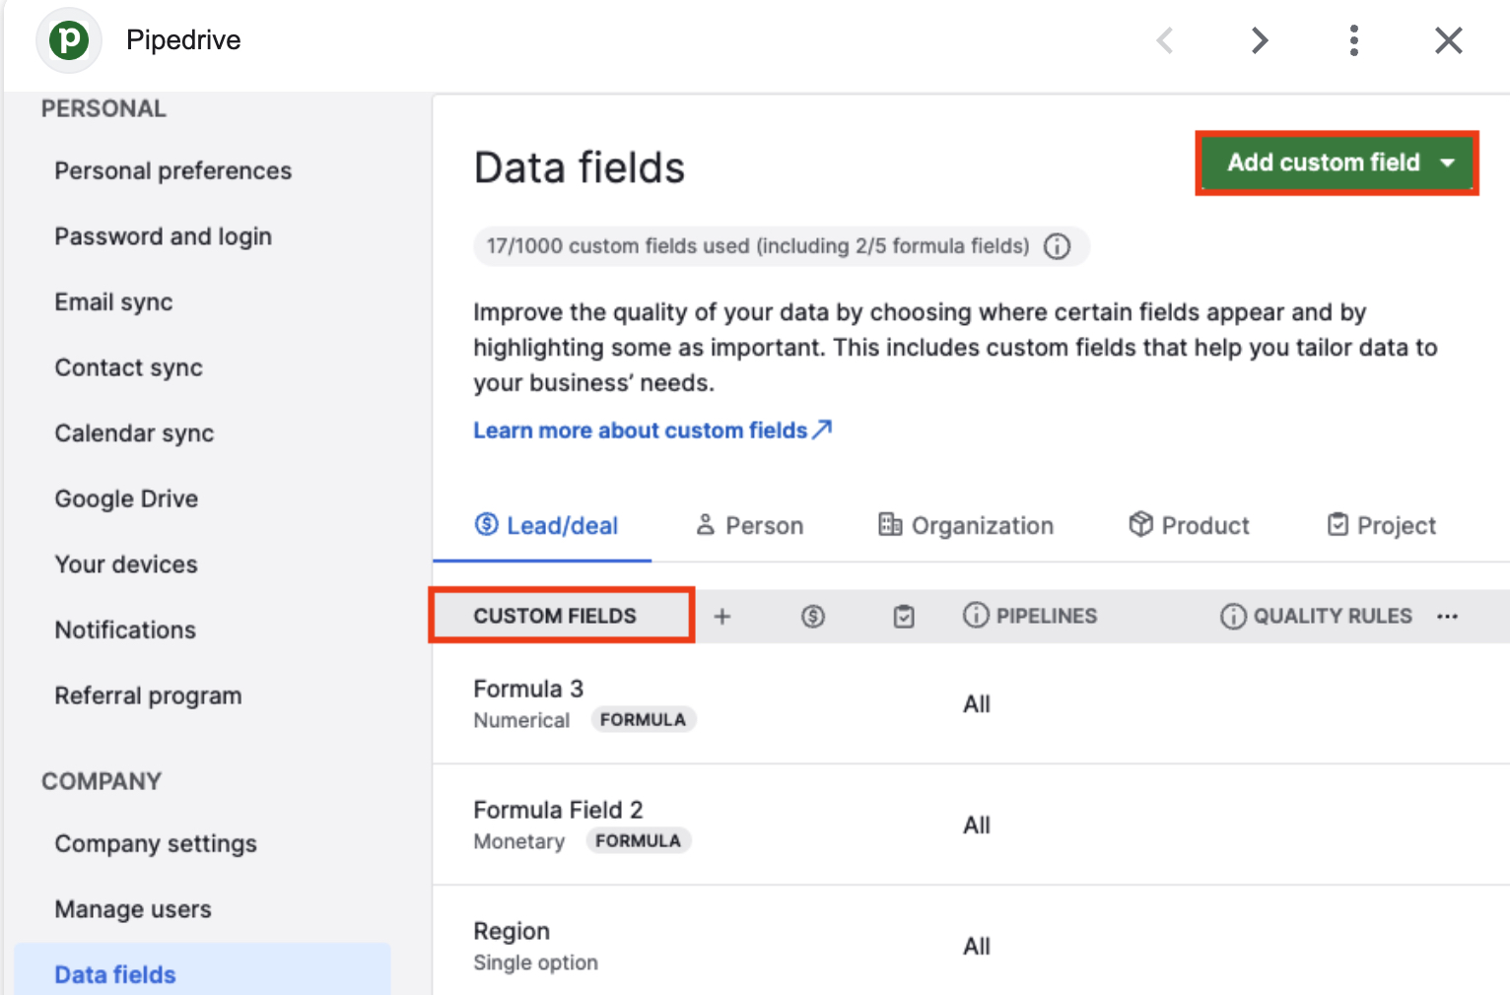Click the info icon beside custom fields count
Viewport: 1510px width, 995px height.
tap(1058, 246)
